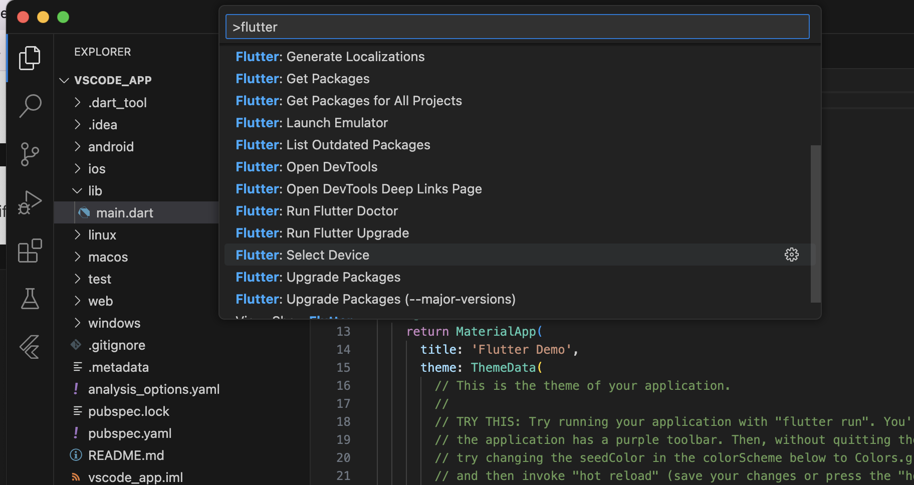Click the command palette input field
914x485 pixels.
point(517,27)
